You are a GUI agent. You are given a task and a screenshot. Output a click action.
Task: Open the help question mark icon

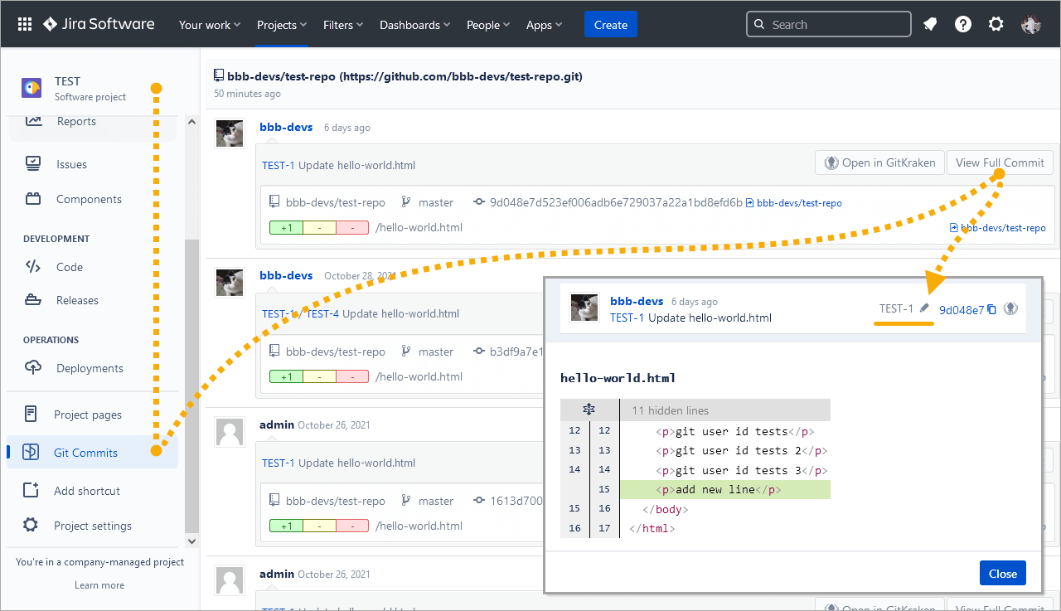[x=963, y=24]
